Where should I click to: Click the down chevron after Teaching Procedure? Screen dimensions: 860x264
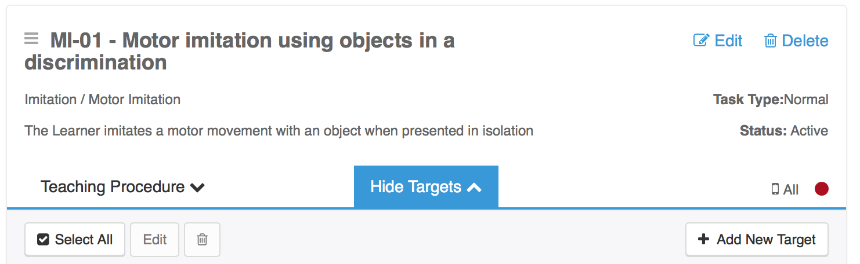198,188
